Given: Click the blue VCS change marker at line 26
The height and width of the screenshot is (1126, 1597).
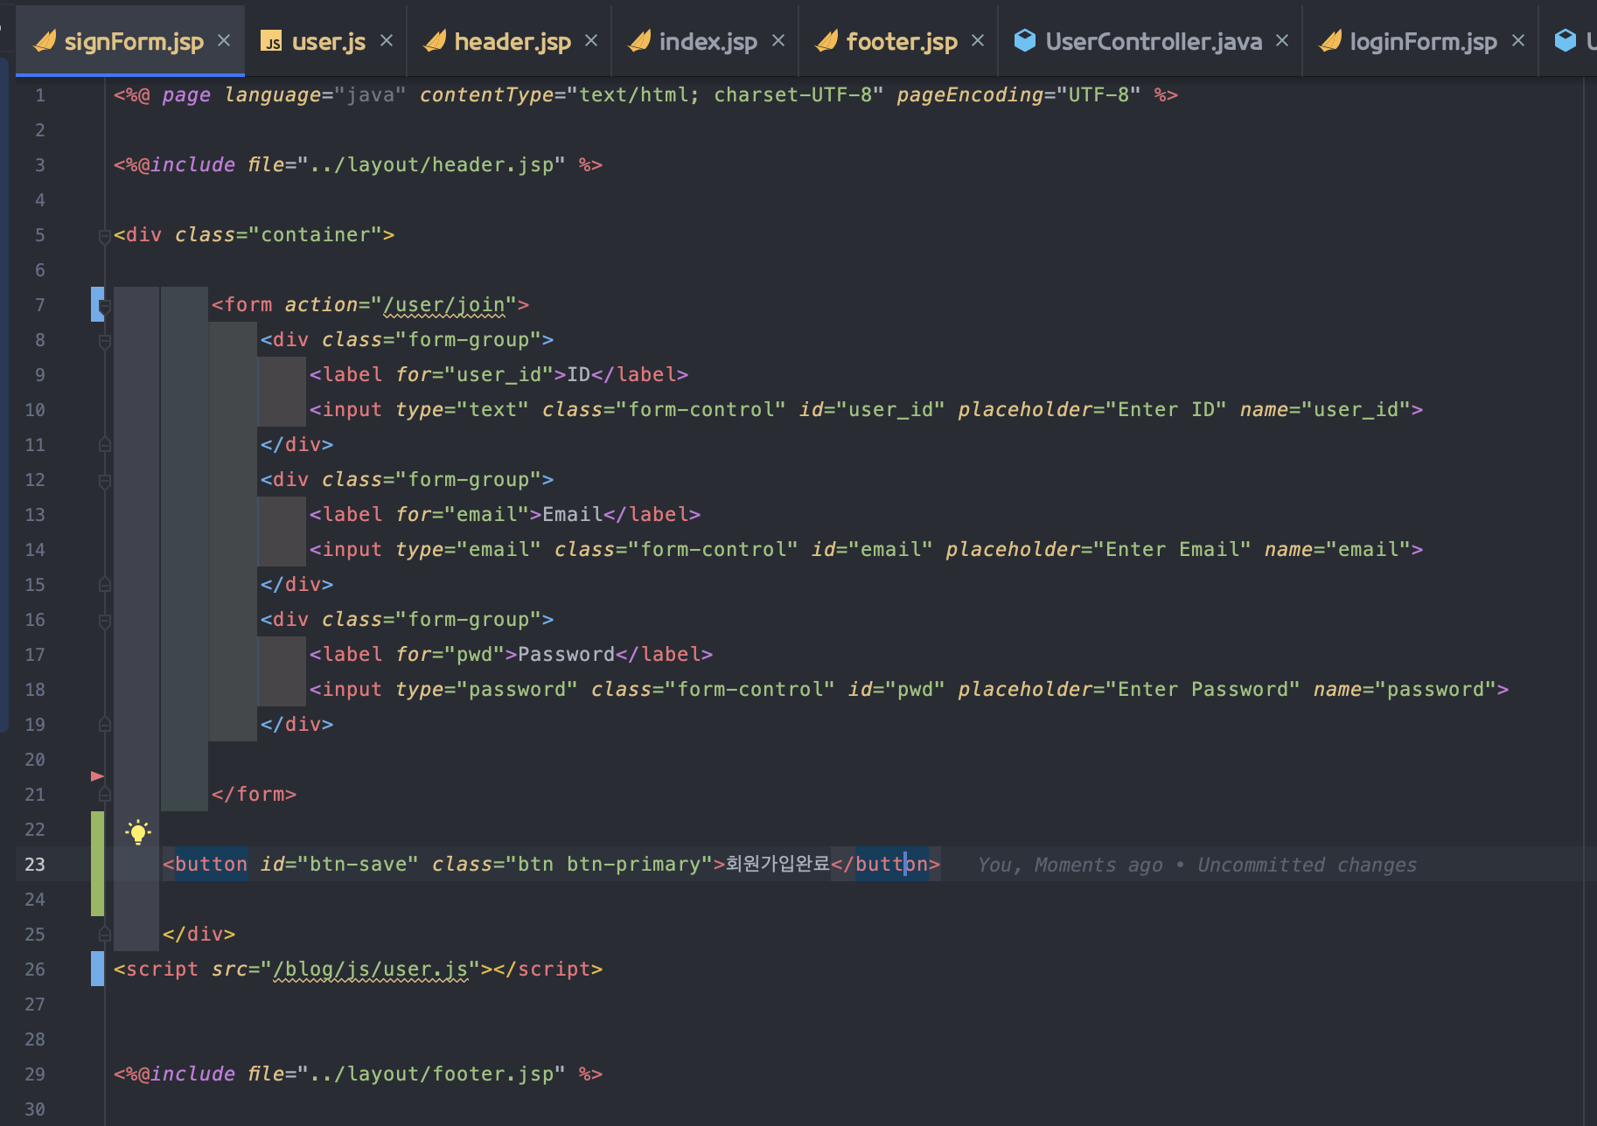Looking at the screenshot, I should tap(97, 969).
